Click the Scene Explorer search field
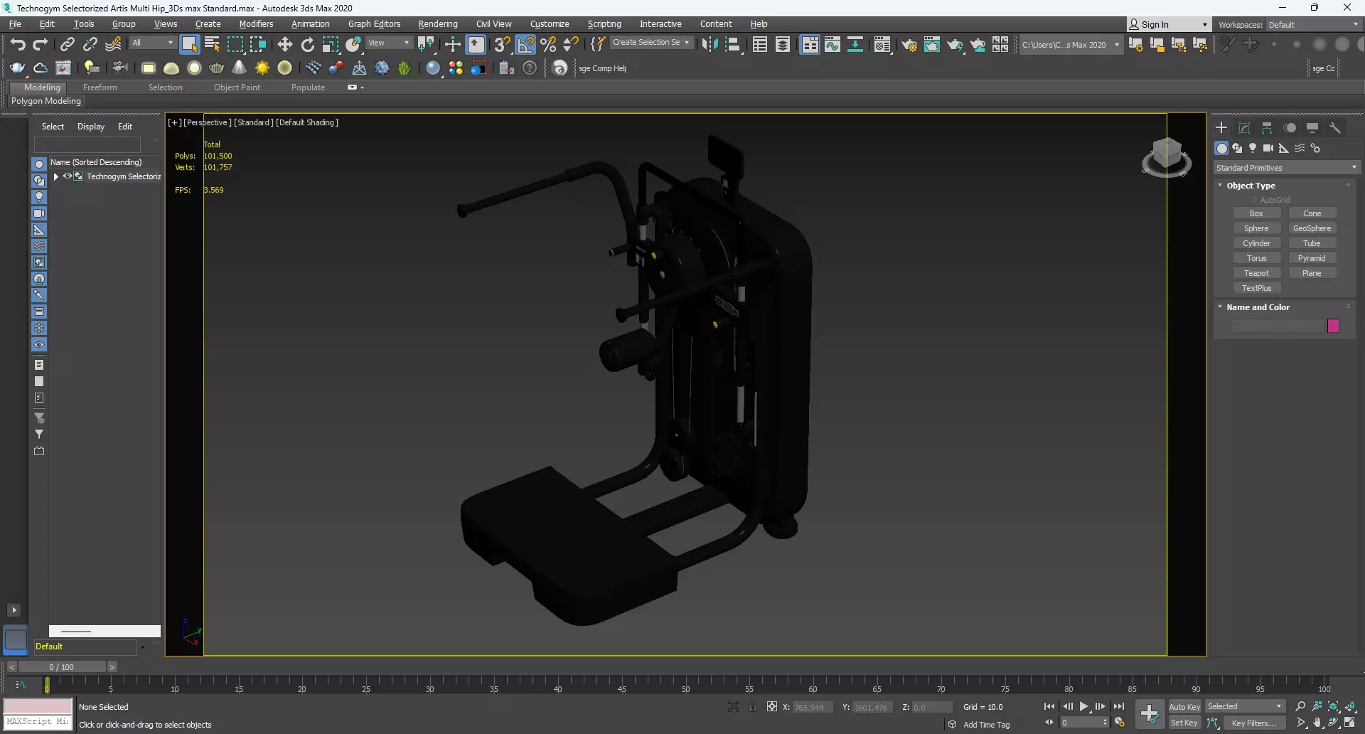 tap(87, 144)
